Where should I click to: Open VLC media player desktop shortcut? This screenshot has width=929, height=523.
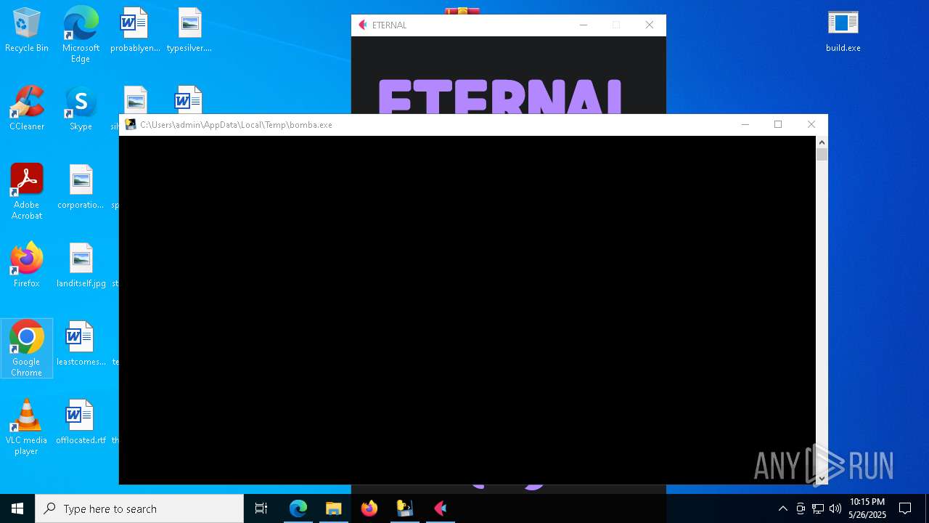coord(27,427)
